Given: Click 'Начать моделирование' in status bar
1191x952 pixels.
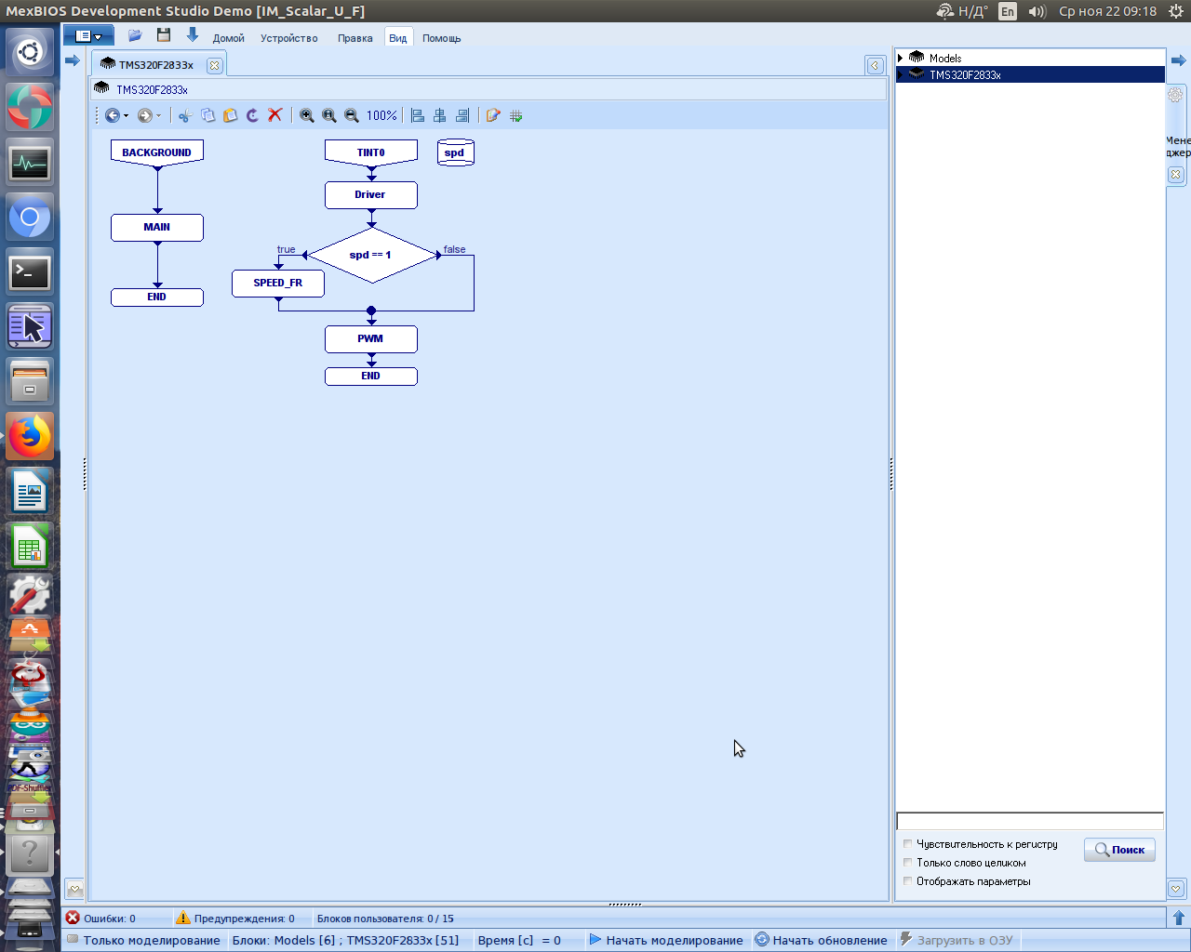Looking at the screenshot, I should pyautogui.click(x=666, y=940).
